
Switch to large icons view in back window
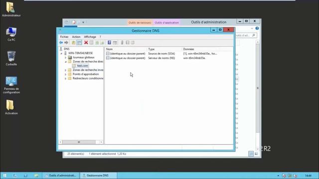point(256,154)
